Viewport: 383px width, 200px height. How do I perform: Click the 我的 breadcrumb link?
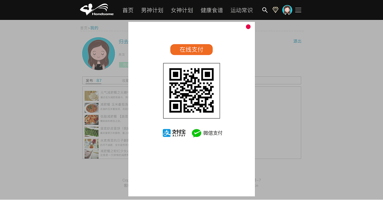pos(94,28)
